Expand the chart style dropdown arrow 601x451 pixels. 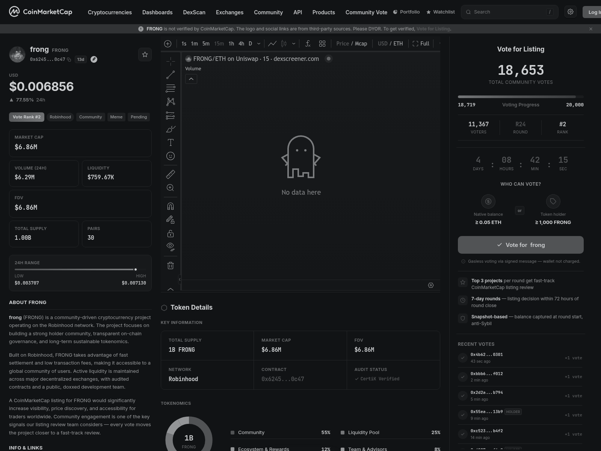click(x=294, y=44)
